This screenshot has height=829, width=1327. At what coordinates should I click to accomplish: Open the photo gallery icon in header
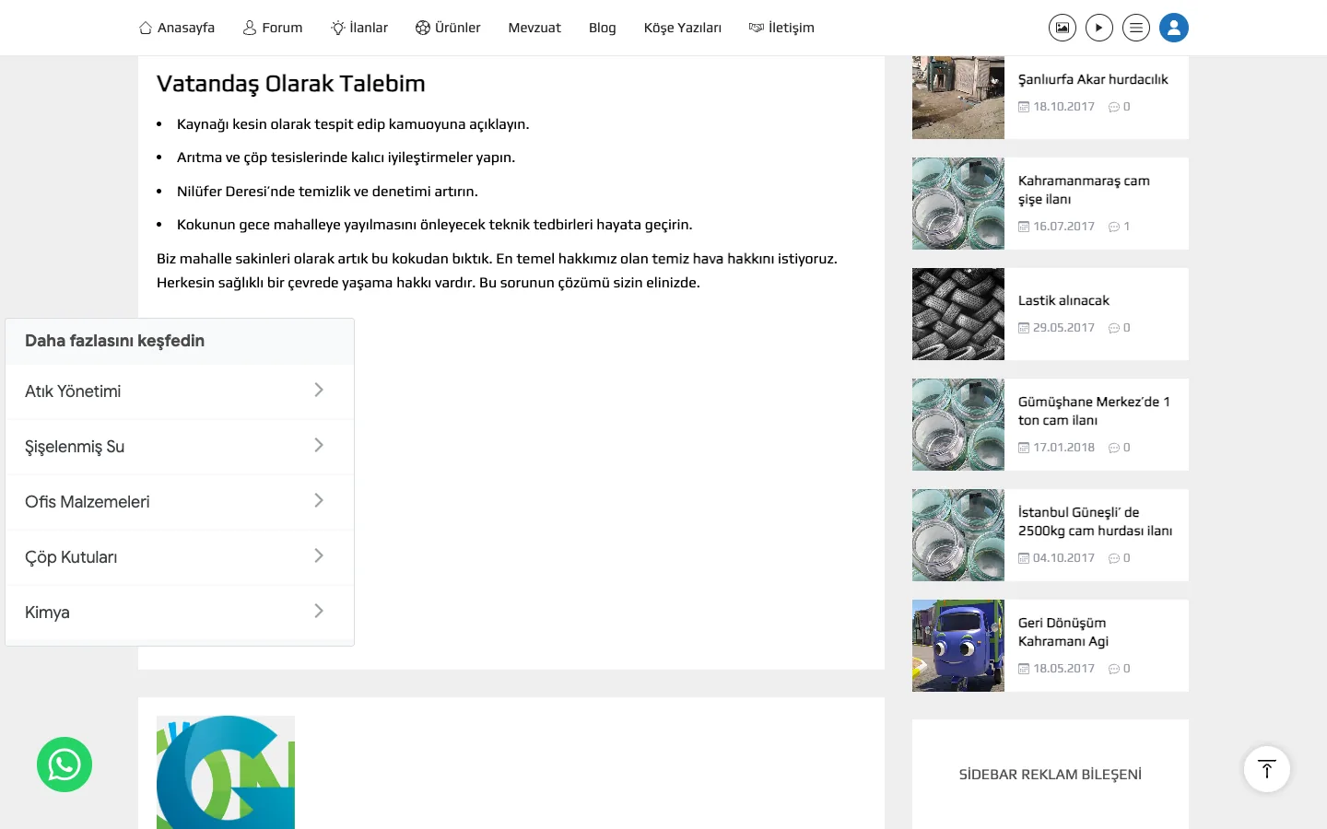coord(1063,28)
